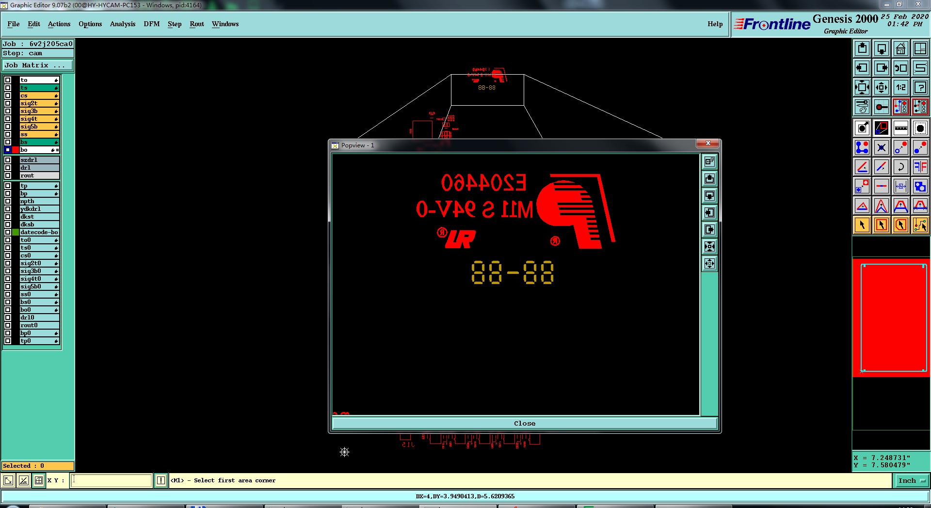Click the exclamation mark icon beside XY field
Image resolution: width=931 pixels, height=508 pixels.
(161, 480)
